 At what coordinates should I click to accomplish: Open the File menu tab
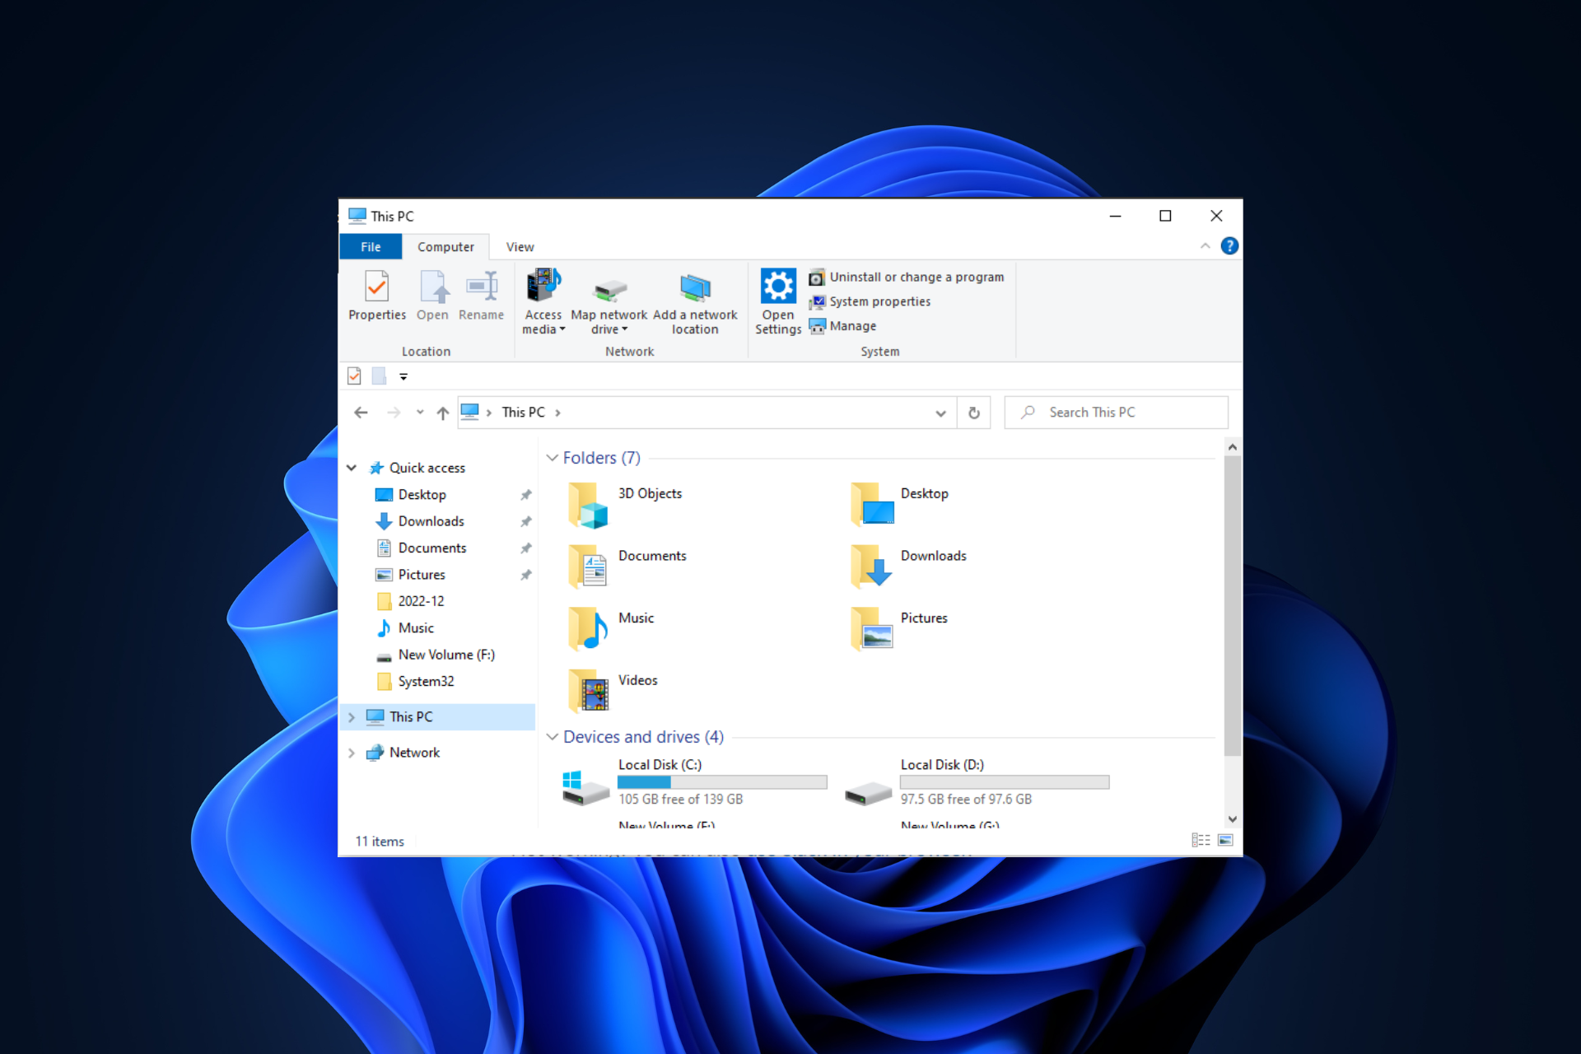point(371,247)
